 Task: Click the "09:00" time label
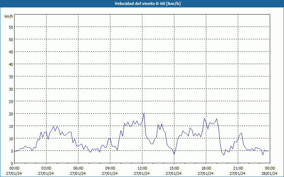[x=110, y=169]
